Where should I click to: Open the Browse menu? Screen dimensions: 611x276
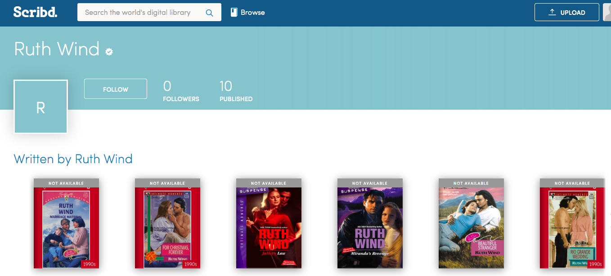point(247,13)
